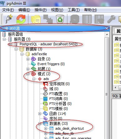121x139 pixels.
Task: Open the 插件(P) menu
Action: (41, 10)
